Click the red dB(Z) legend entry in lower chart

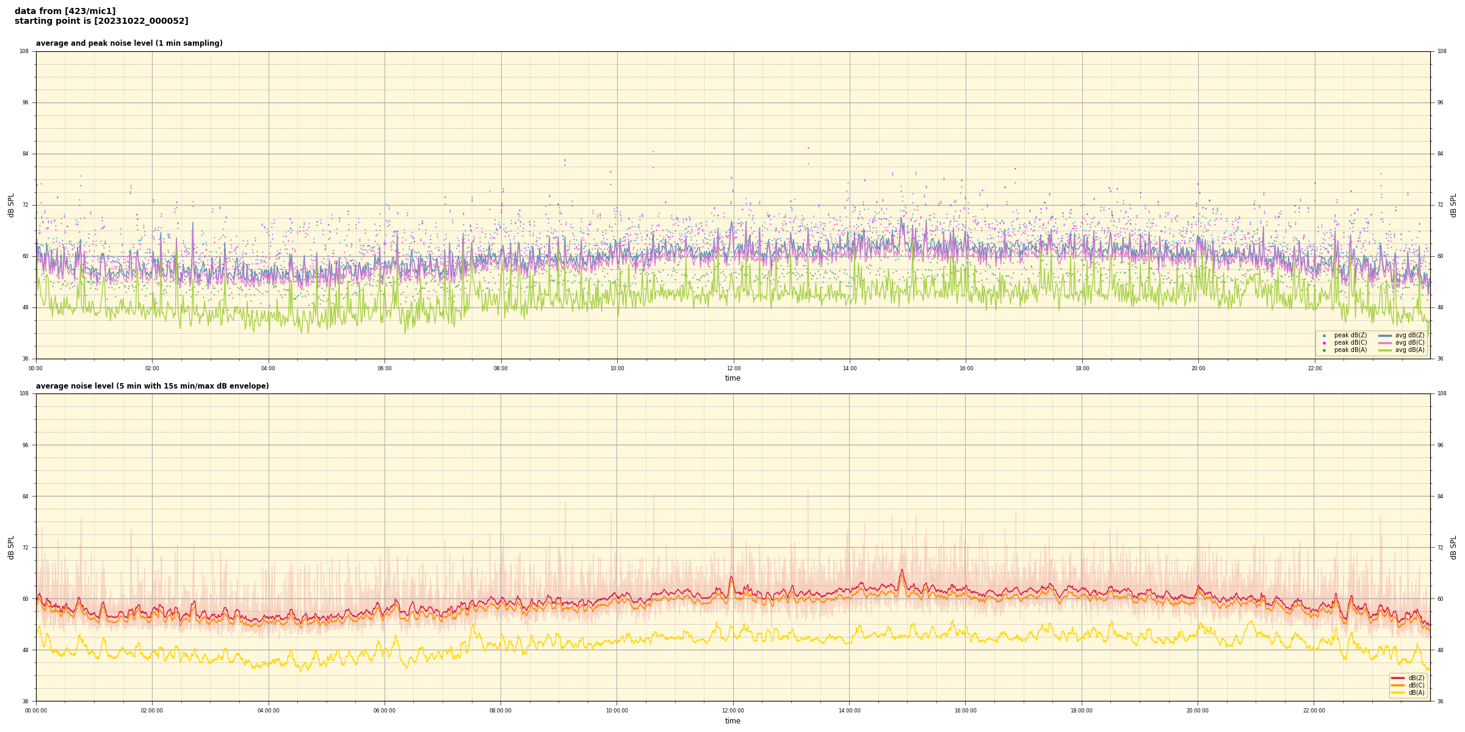click(x=1416, y=678)
